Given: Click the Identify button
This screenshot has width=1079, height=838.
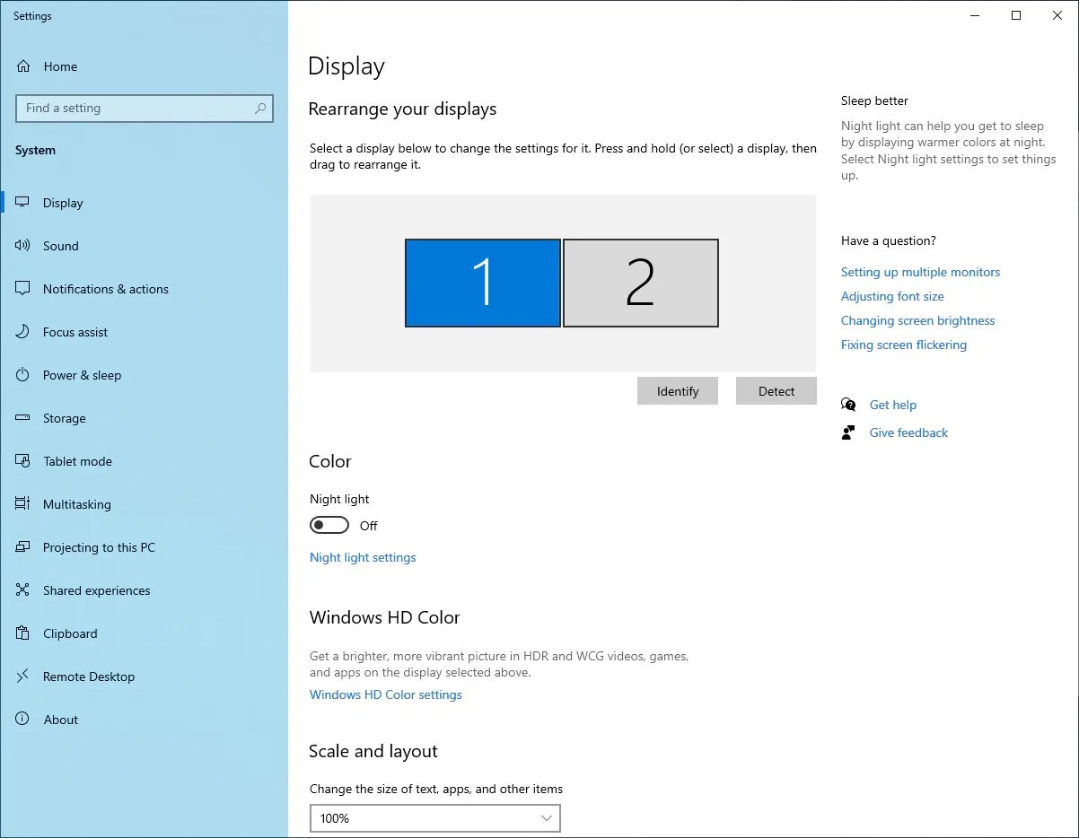Looking at the screenshot, I should [677, 390].
